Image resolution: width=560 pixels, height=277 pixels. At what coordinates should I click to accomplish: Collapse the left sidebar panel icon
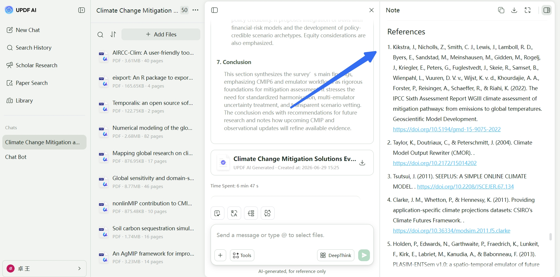click(82, 10)
